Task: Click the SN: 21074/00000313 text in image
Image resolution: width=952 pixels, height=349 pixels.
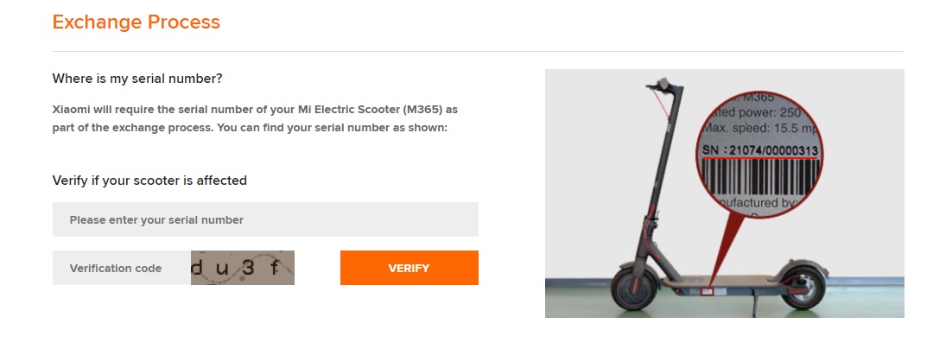Action: click(x=760, y=152)
